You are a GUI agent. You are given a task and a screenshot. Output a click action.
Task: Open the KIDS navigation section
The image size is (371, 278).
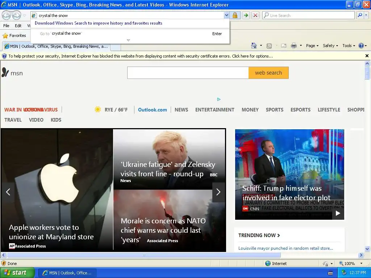point(56,120)
